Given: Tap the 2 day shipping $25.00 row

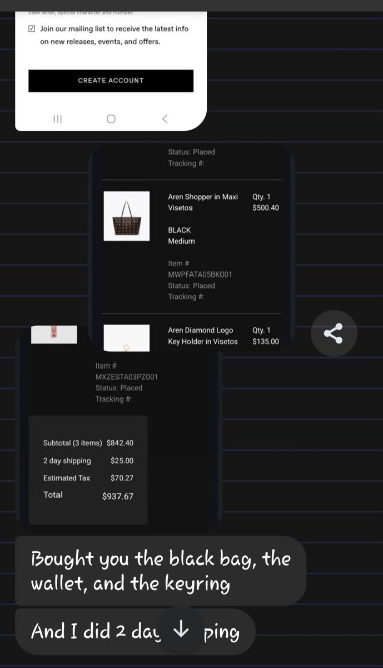Looking at the screenshot, I should 88,460.
